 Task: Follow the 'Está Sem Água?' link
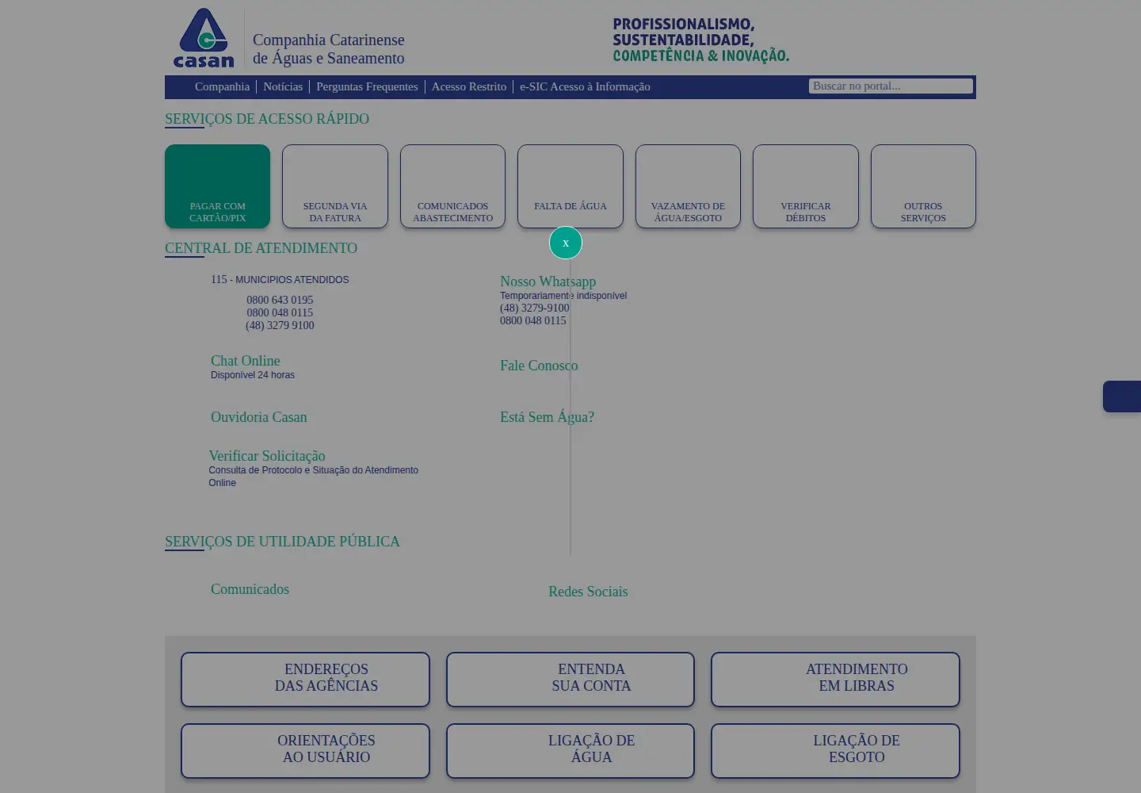tap(547, 417)
